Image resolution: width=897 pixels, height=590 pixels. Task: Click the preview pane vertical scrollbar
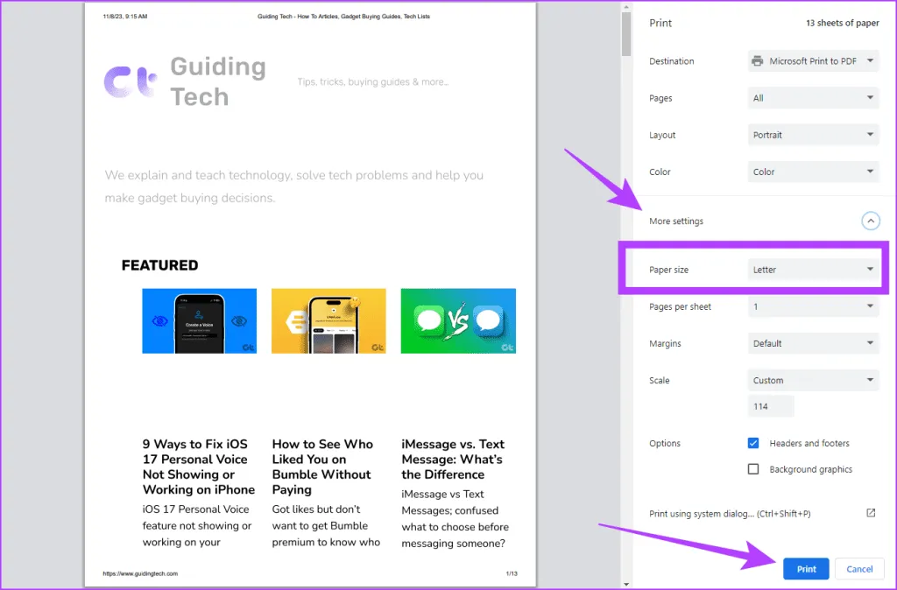pyautogui.click(x=625, y=35)
